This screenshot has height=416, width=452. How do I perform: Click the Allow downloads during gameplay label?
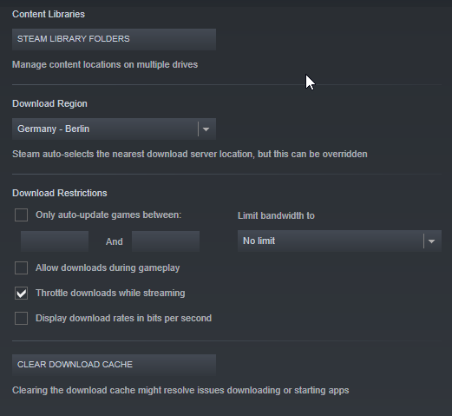click(x=108, y=267)
